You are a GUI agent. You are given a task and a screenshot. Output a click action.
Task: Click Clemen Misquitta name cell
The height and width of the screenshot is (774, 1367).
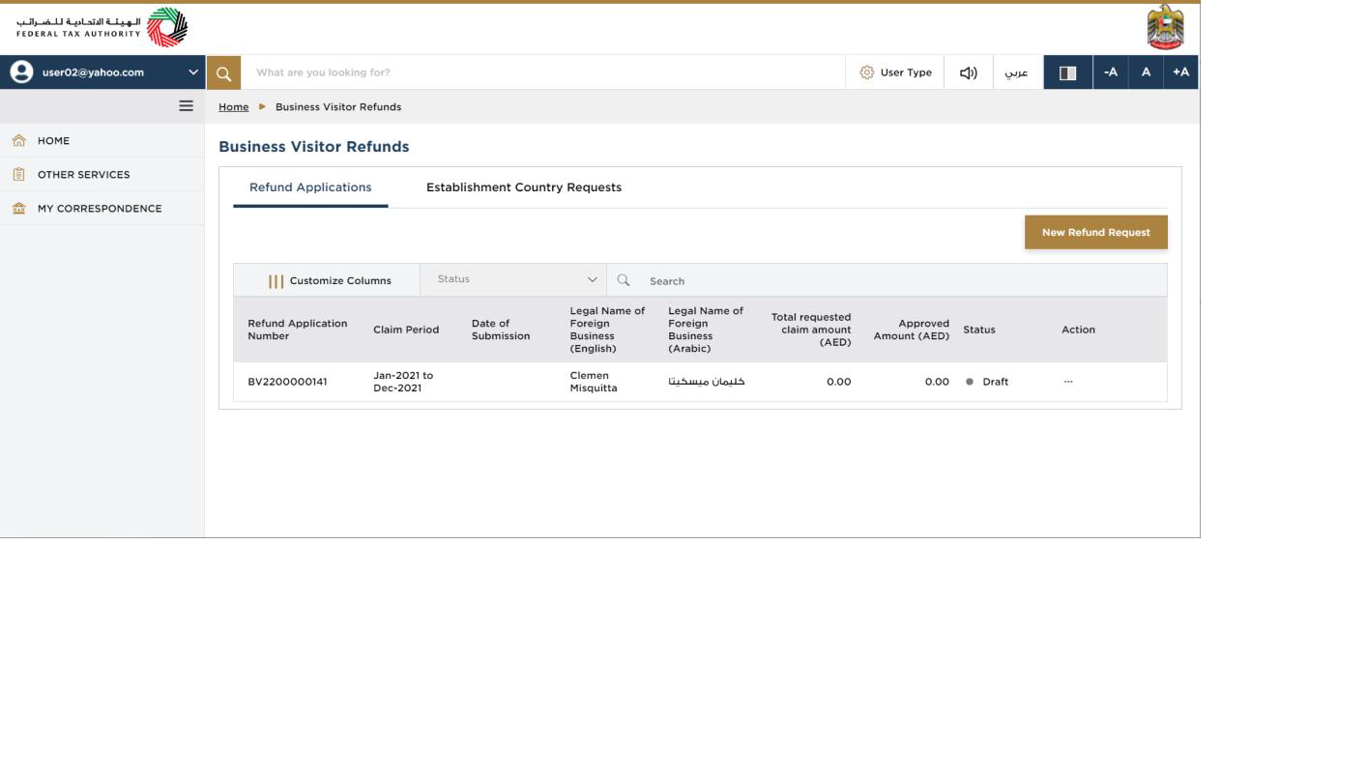click(x=594, y=382)
